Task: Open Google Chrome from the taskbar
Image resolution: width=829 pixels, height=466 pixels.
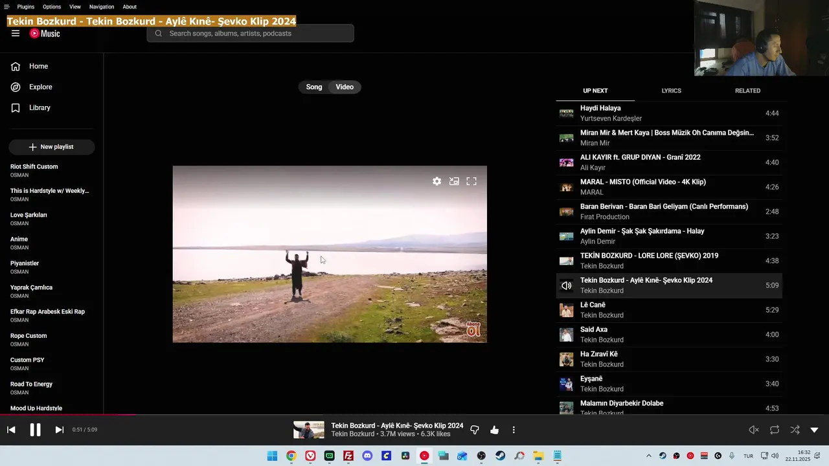Action: coord(291,456)
